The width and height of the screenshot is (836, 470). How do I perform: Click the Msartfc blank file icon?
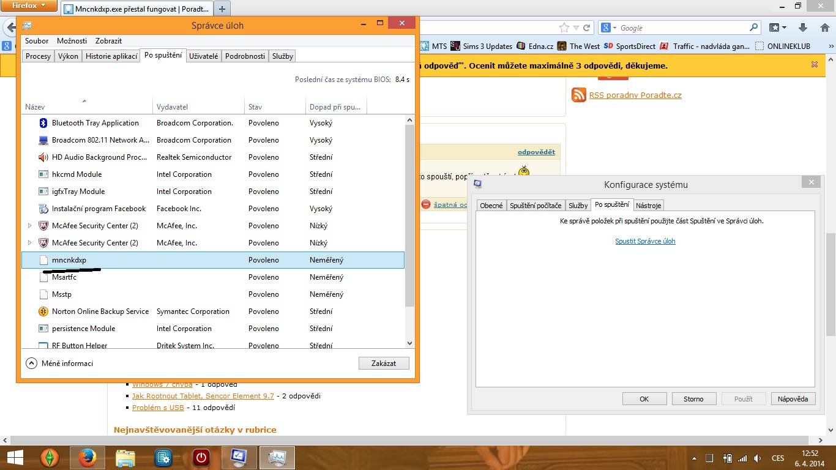point(43,277)
